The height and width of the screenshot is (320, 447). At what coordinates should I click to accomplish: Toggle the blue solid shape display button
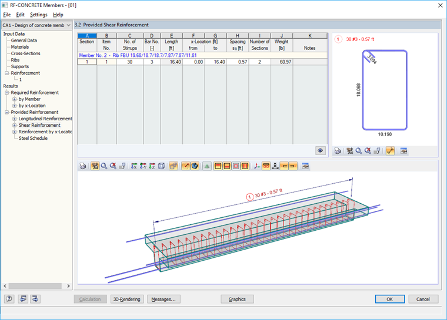click(x=195, y=166)
